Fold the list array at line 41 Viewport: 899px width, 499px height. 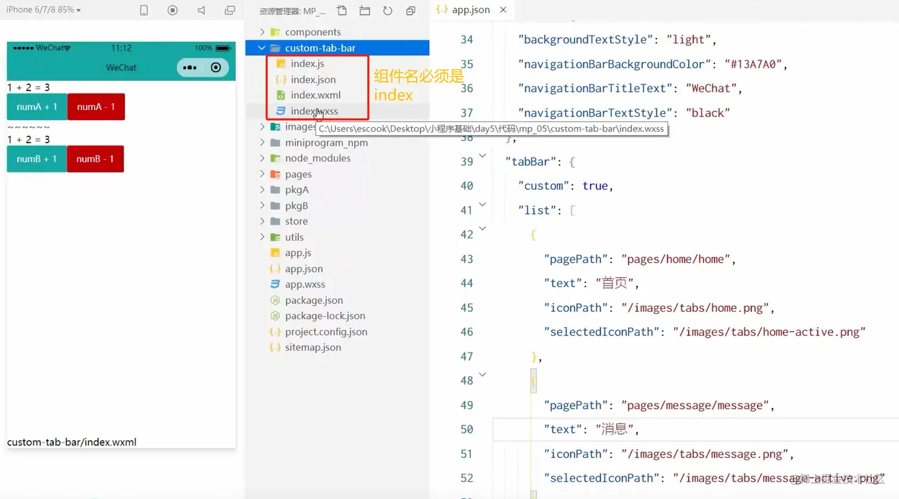click(482, 205)
